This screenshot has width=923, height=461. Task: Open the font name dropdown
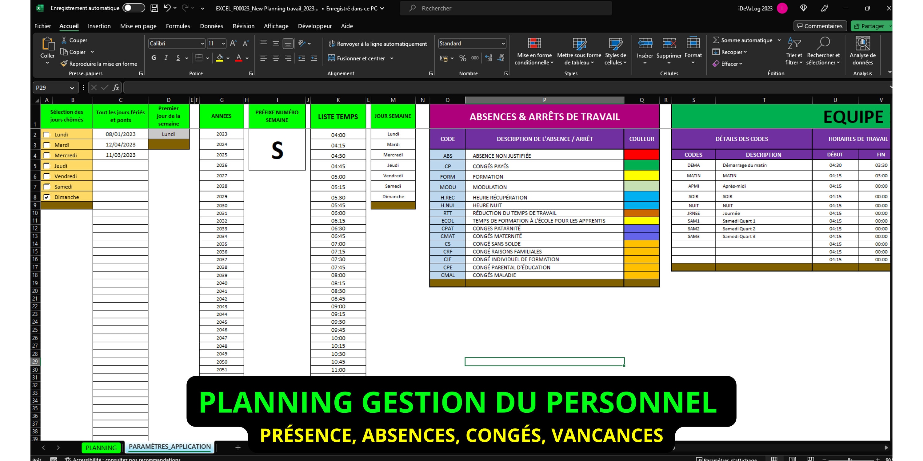click(202, 43)
